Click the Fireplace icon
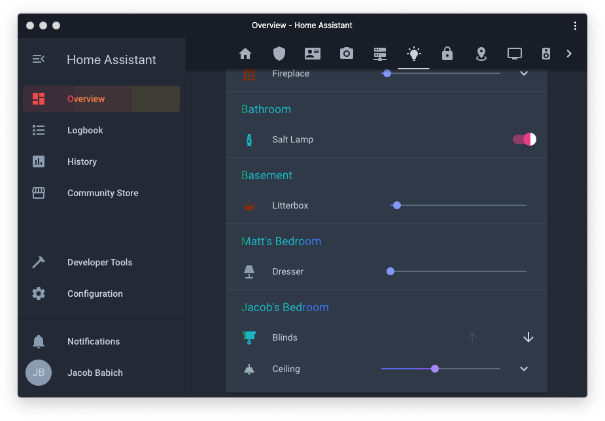 [249, 74]
